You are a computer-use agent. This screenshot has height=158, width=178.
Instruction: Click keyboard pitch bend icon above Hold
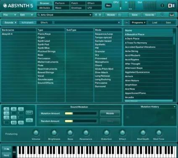click(x=6, y=149)
